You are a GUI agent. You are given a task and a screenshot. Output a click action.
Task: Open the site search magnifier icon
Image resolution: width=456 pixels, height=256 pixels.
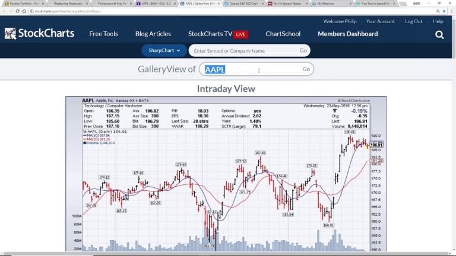click(439, 35)
